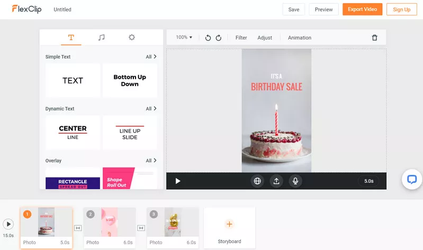Open the Animation option

(x=300, y=38)
